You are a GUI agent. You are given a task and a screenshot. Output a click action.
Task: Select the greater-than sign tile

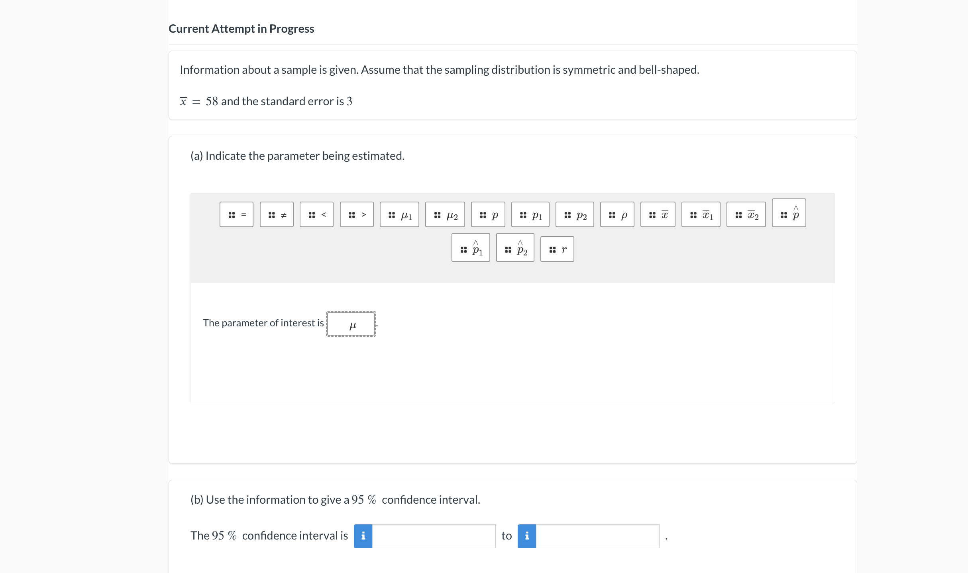(356, 214)
